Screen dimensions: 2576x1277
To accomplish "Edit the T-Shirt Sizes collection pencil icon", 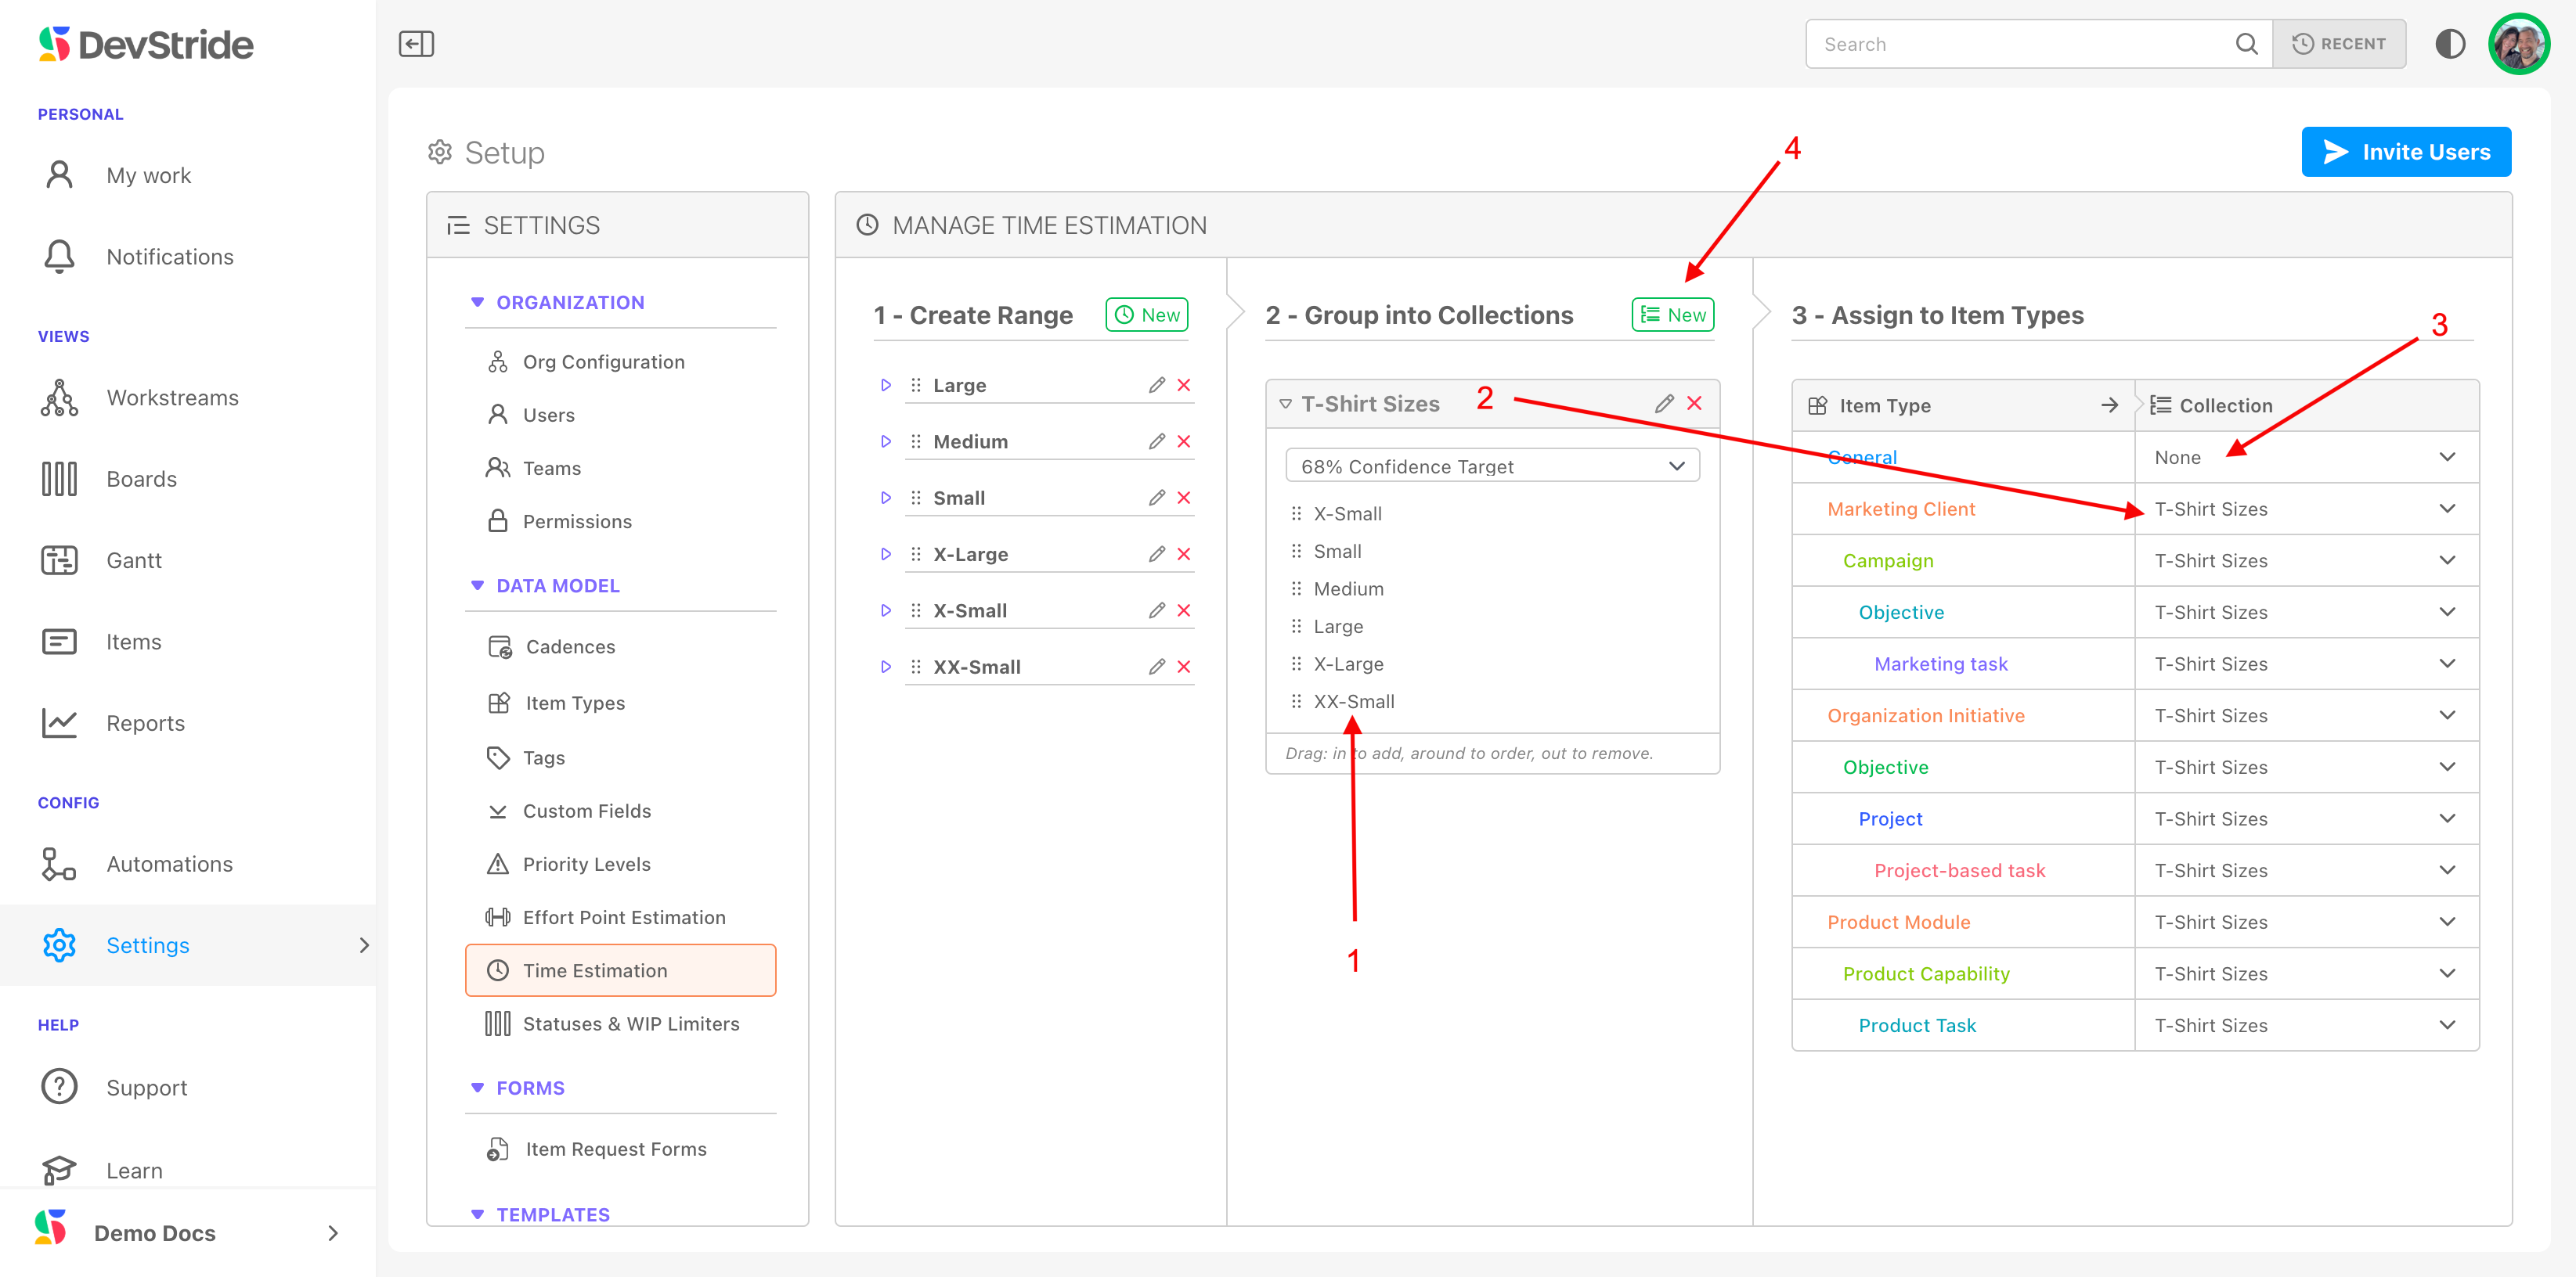I will coord(1663,404).
